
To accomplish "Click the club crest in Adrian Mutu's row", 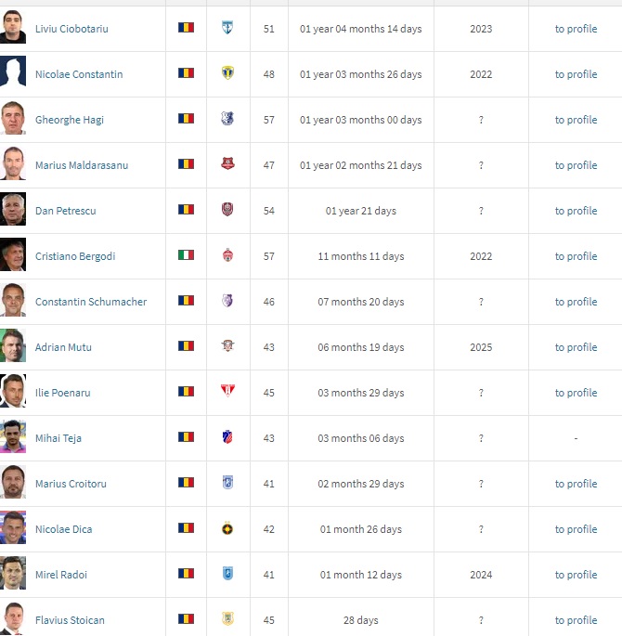I will pos(227,347).
